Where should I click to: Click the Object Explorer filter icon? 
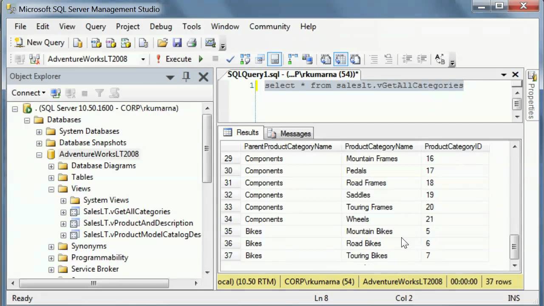point(99,93)
